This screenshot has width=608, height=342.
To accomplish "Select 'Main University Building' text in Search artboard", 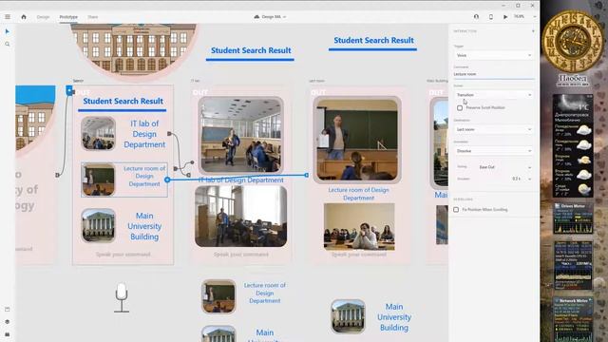I will point(144,226).
